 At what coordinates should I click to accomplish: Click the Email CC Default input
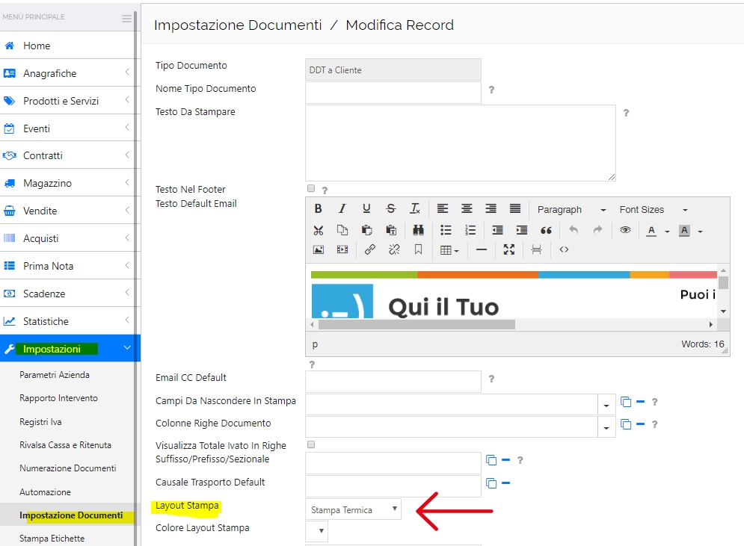[x=393, y=382]
